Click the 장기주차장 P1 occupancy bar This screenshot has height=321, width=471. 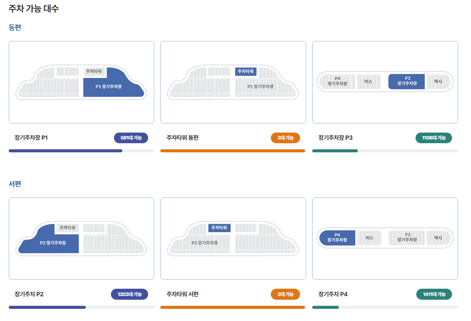point(81,151)
